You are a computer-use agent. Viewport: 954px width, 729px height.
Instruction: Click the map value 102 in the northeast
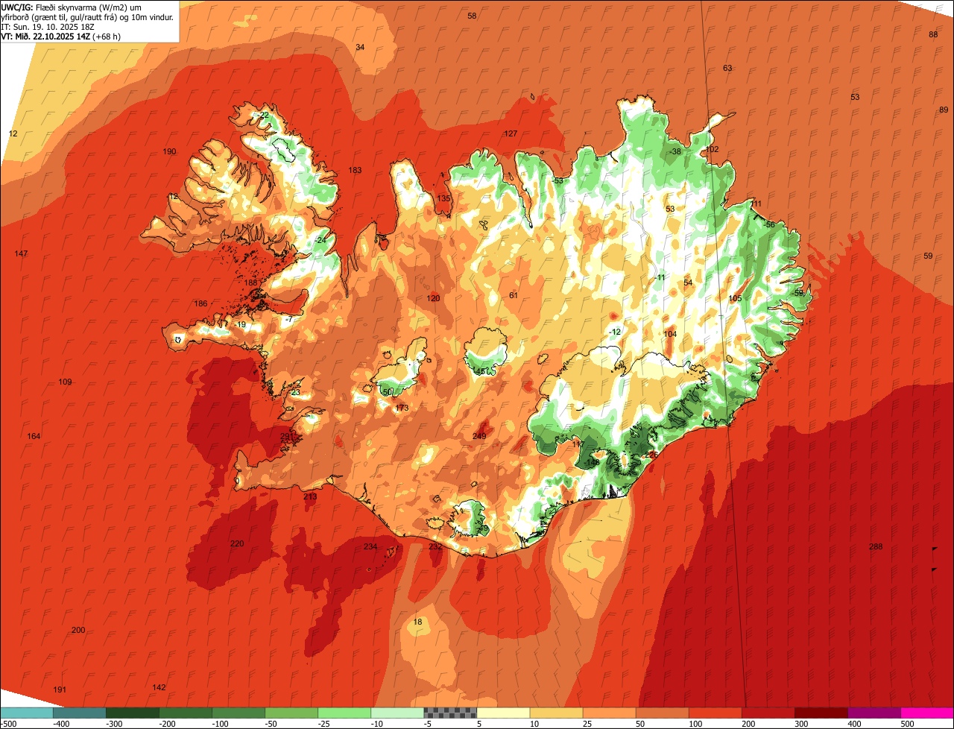[x=712, y=149]
